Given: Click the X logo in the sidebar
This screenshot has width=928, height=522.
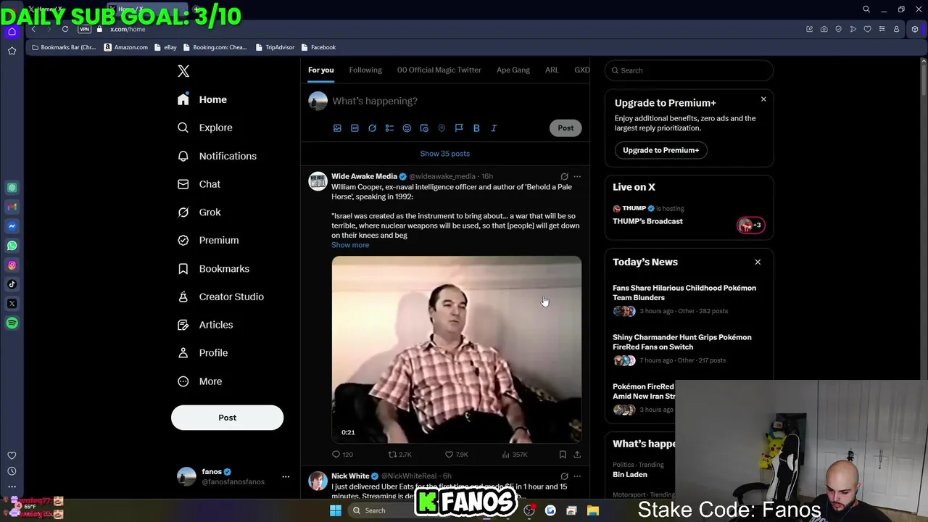Looking at the screenshot, I should point(183,71).
